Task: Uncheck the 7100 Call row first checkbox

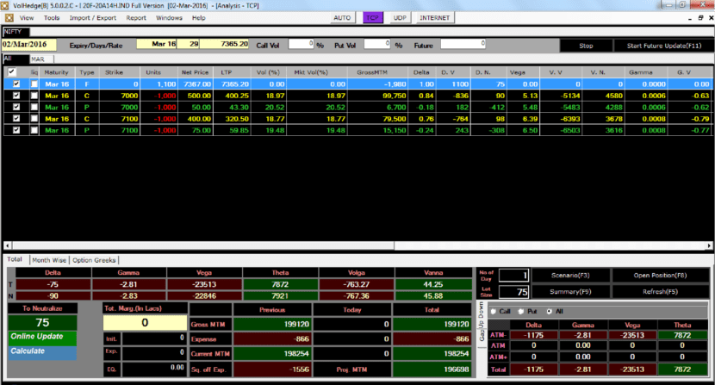Action: (x=16, y=118)
